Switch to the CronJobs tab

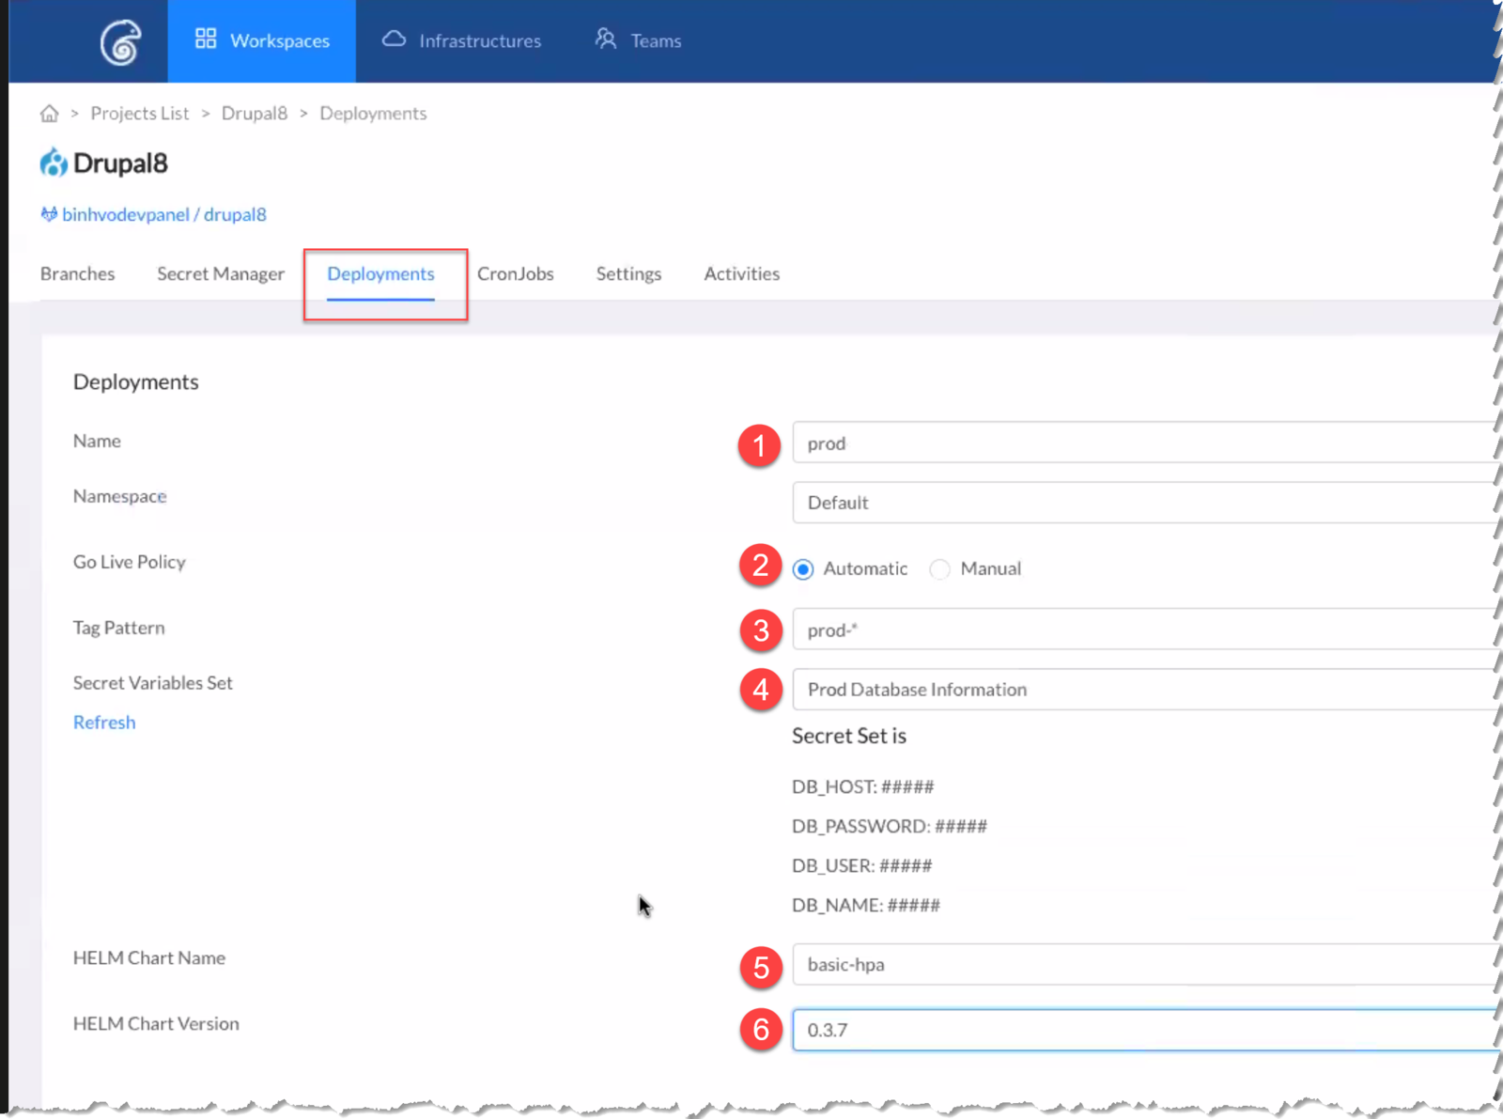[x=515, y=274]
